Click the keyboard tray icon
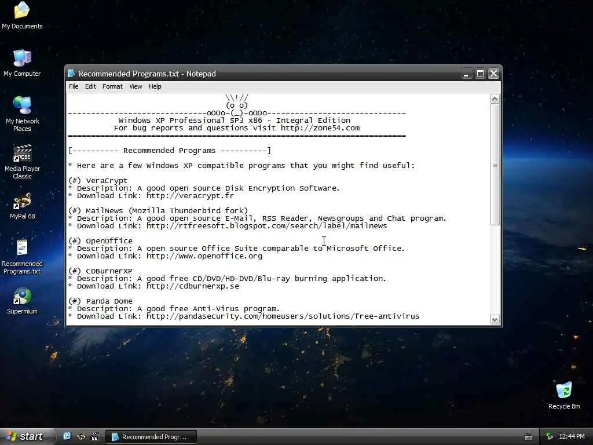 (x=528, y=437)
